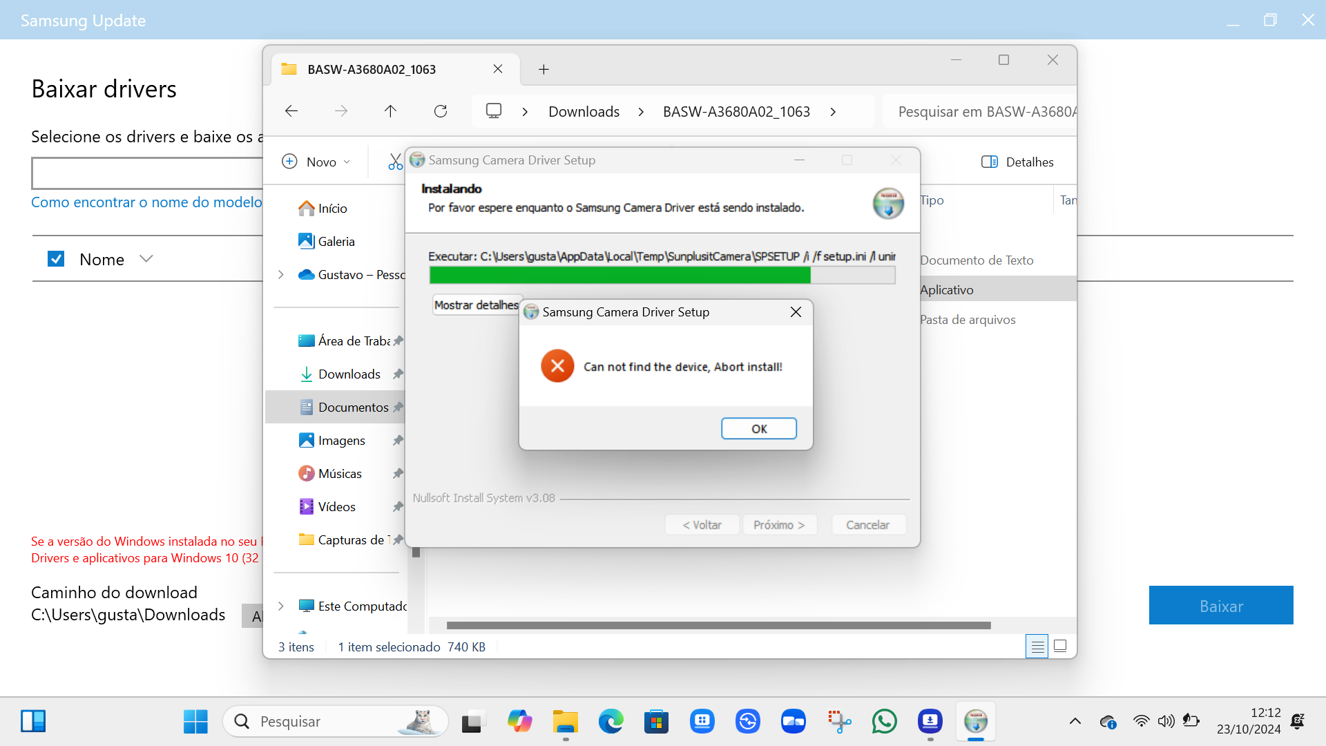Open File Explorer taskbar icon
1326x746 pixels.
565,721
